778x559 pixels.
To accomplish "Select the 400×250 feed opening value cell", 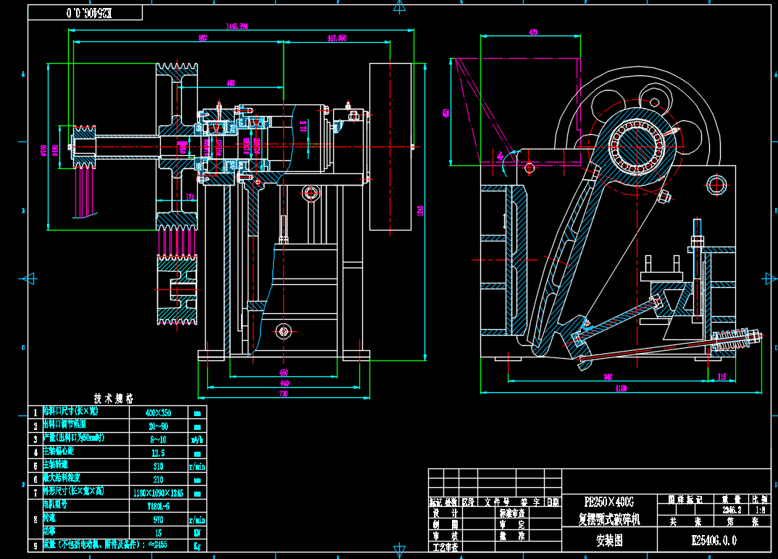I will (x=157, y=412).
